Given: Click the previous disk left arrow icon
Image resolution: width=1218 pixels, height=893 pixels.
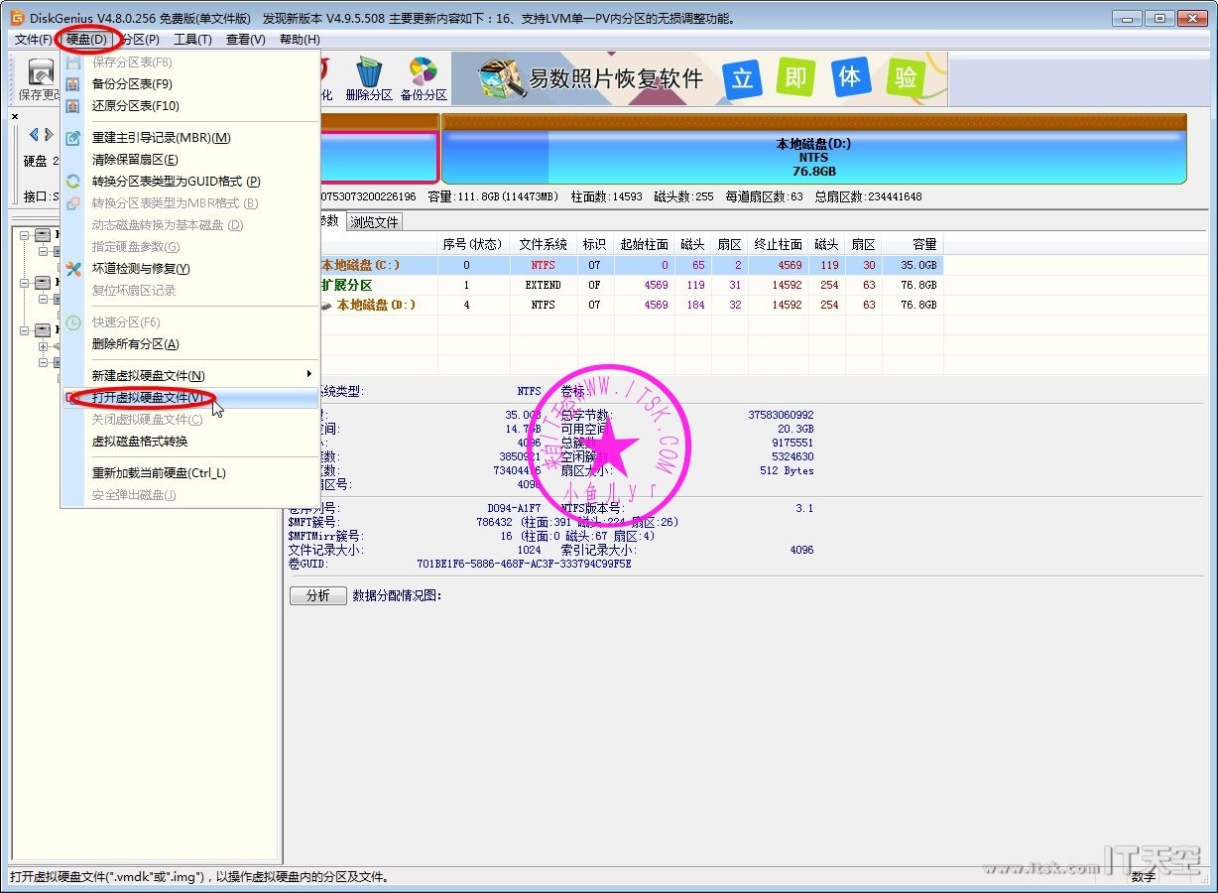Looking at the screenshot, I should pos(34,134).
